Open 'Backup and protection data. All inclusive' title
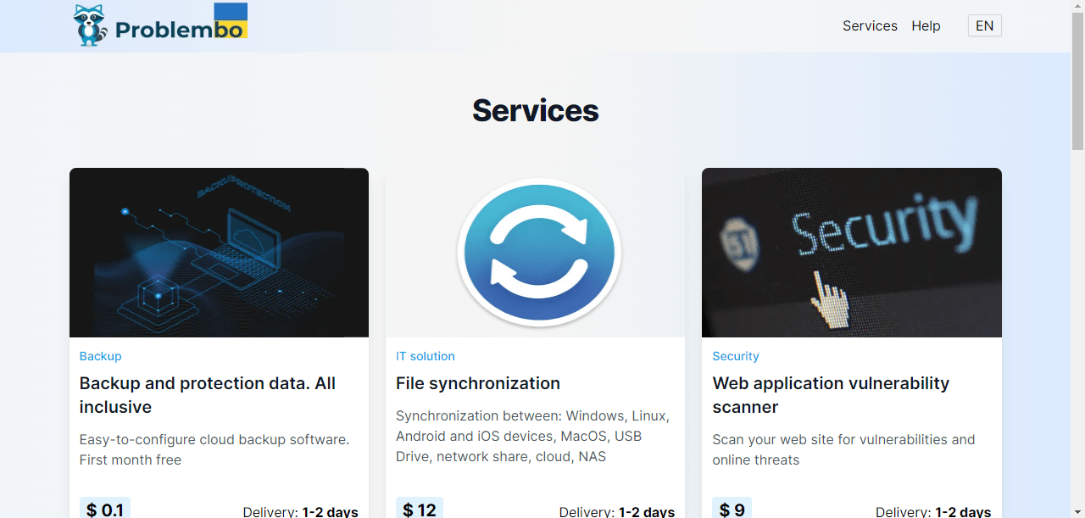Viewport: 1085px width, 518px height. [x=208, y=395]
